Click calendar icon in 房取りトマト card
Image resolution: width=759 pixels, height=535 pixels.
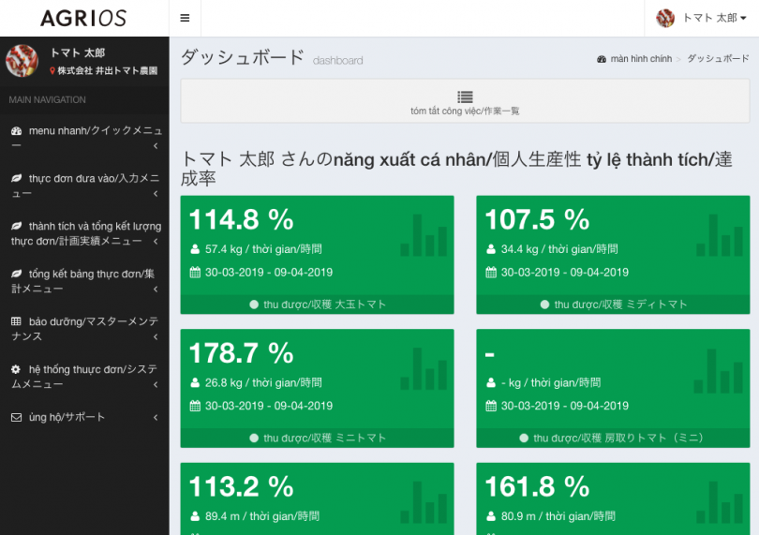491,406
